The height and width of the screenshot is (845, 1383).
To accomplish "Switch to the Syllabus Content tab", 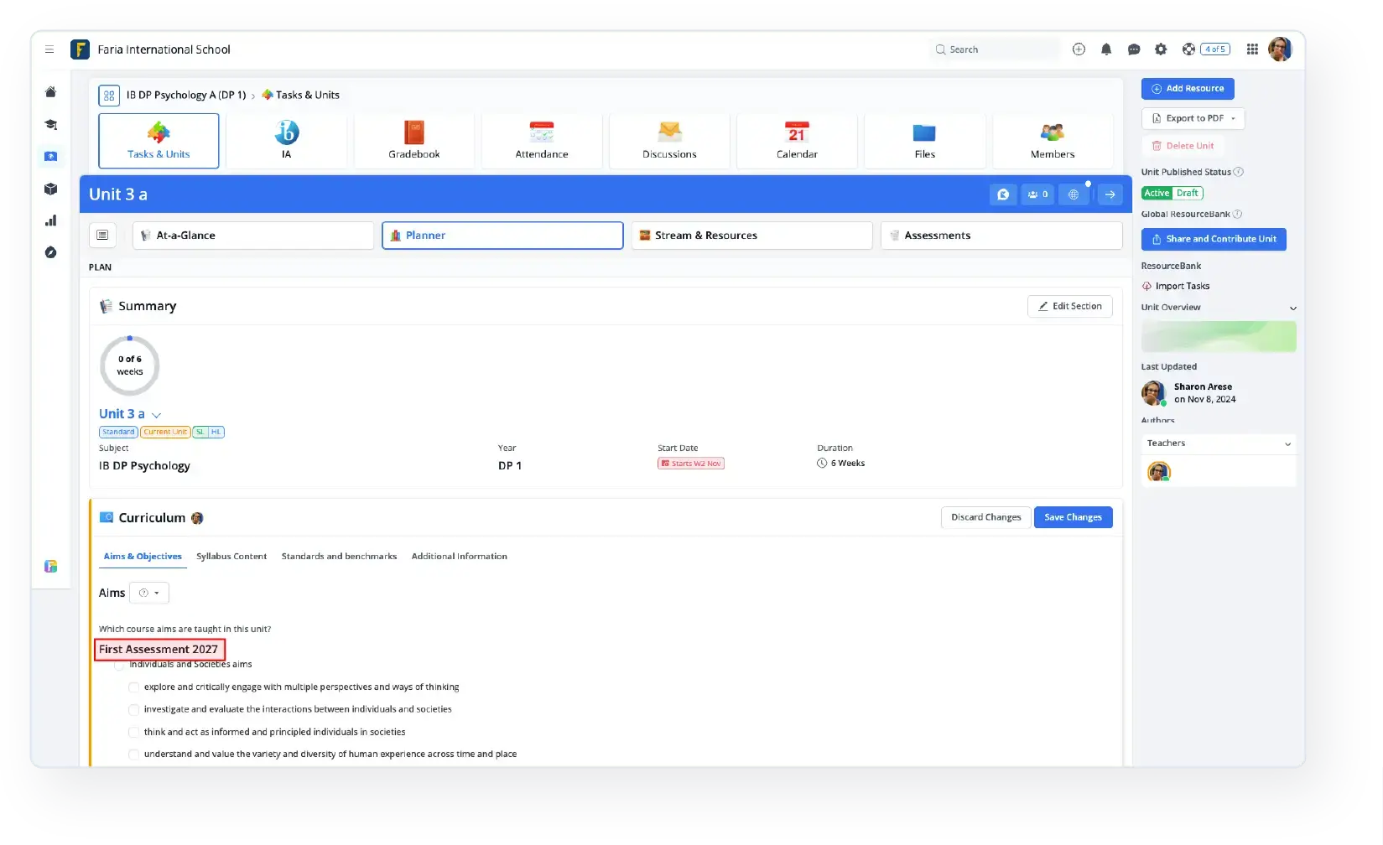I will coord(231,557).
